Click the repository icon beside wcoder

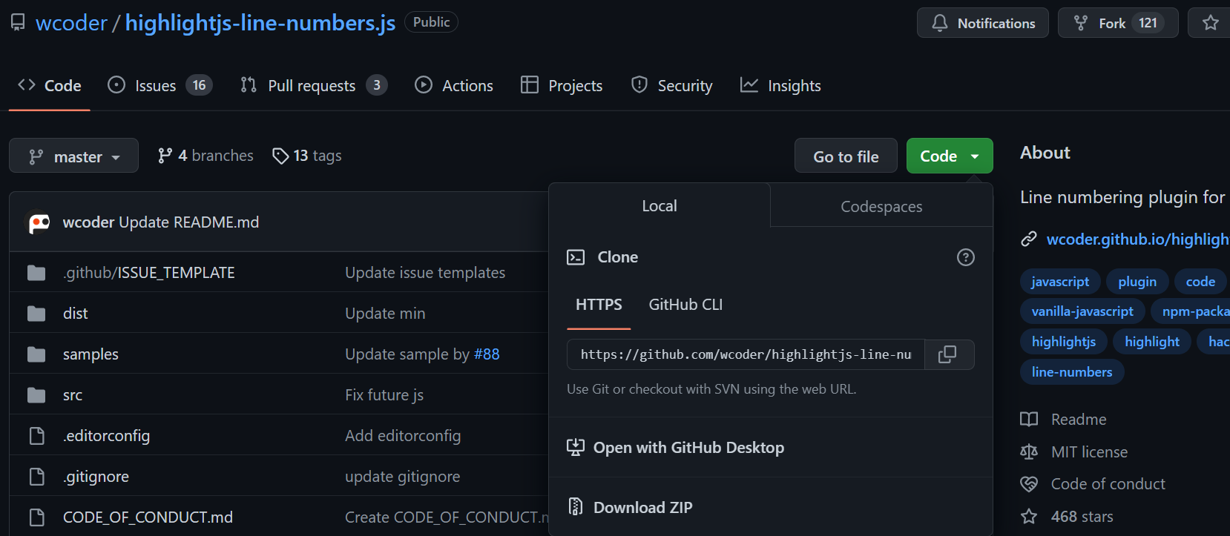[x=18, y=23]
